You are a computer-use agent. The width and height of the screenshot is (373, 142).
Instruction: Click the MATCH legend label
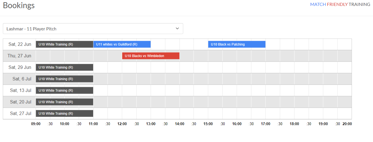(x=318, y=4)
